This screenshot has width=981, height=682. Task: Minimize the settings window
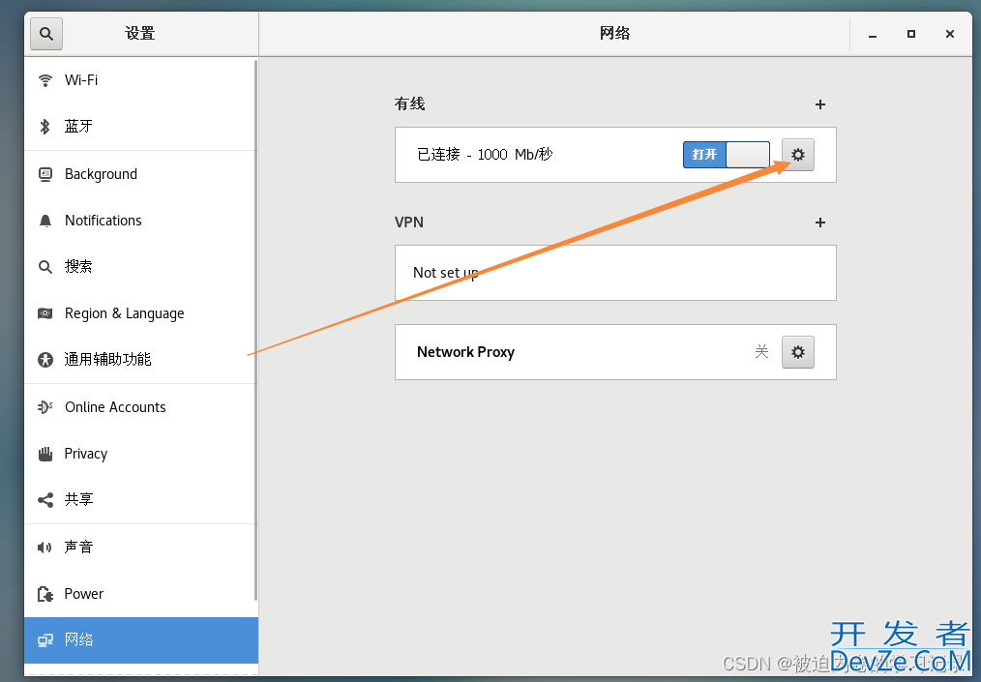click(872, 35)
